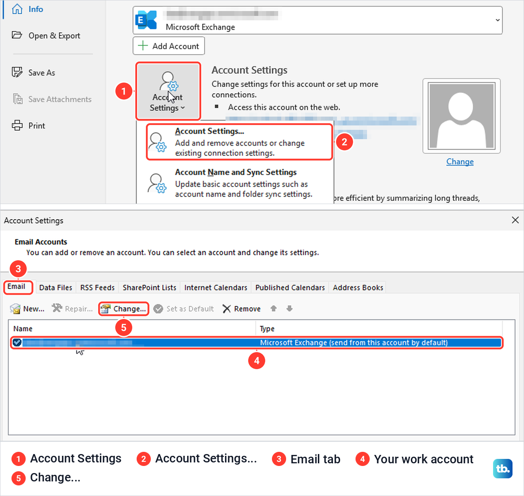This screenshot has height=496, width=524.
Task: Open the Account Settings dropdown button
Action: pos(168,91)
